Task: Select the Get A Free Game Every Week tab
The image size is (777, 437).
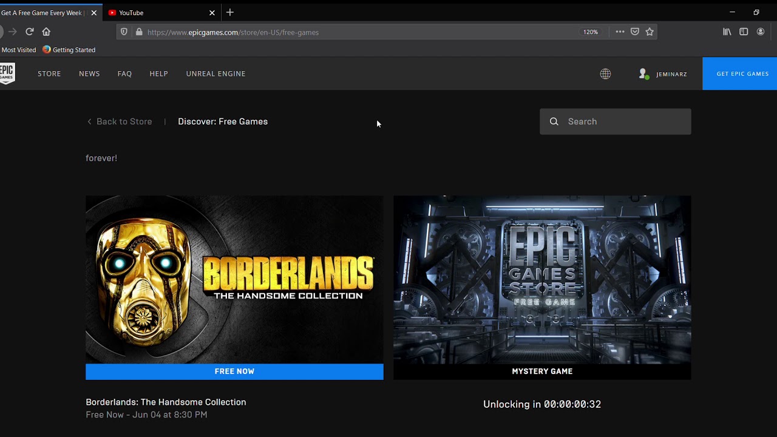Action: click(x=50, y=13)
